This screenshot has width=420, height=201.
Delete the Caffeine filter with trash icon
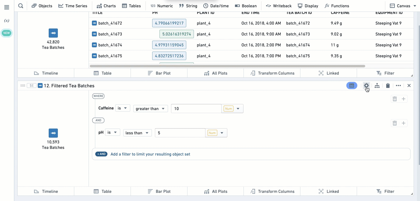point(394,99)
